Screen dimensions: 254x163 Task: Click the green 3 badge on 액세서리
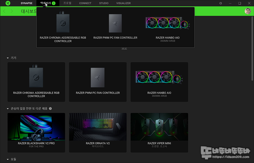coord(54,3)
